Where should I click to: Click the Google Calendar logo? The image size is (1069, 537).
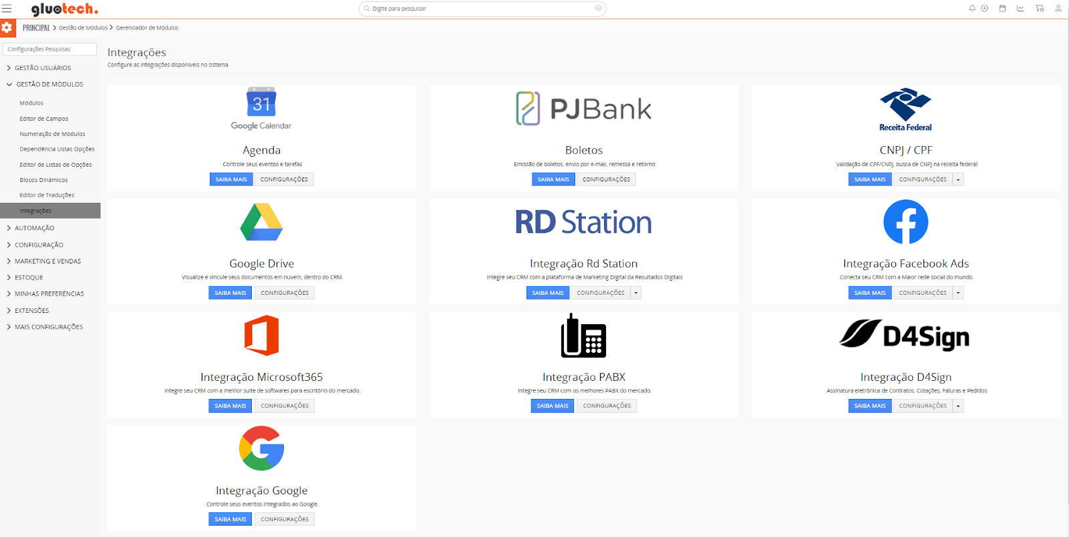[x=261, y=109]
